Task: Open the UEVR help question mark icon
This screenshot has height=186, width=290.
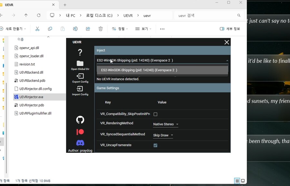Action: coord(80,52)
